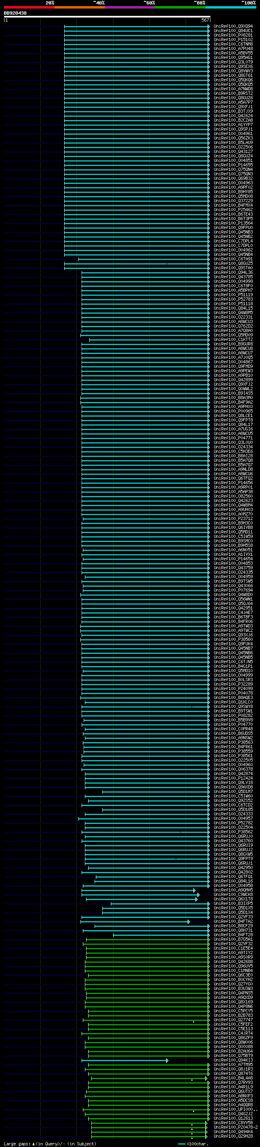Select UniRef100_Q42688 label
The image size is (260, 1147).
(233, 961)
